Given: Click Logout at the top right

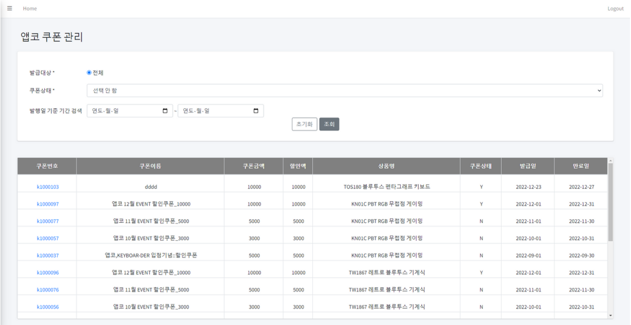Looking at the screenshot, I should pos(615,8).
